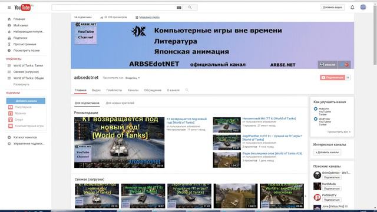Open the Владелец view-as dropdown
This screenshot has width=377, height=212.
[x=133, y=78]
